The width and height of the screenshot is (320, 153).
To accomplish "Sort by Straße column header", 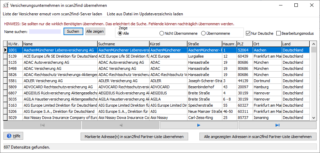I will pyautogui.click(x=205, y=44).
